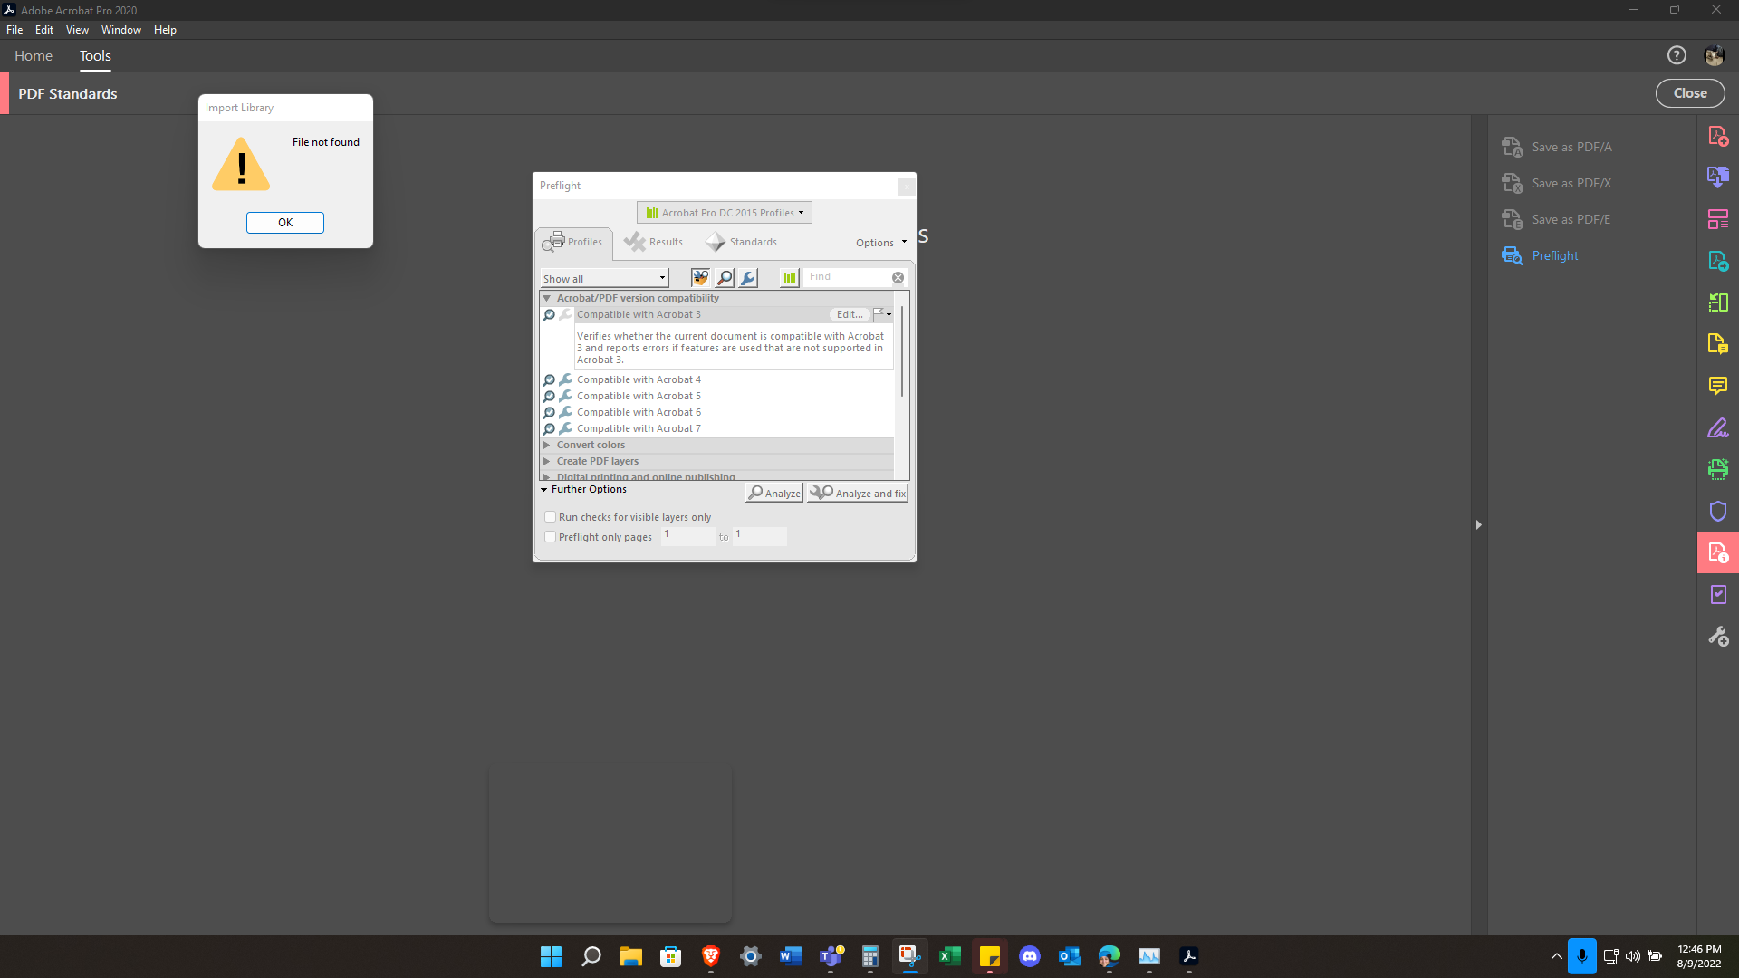
Task: Click the blue wrench fixups icon
Action: click(x=747, y=277)
